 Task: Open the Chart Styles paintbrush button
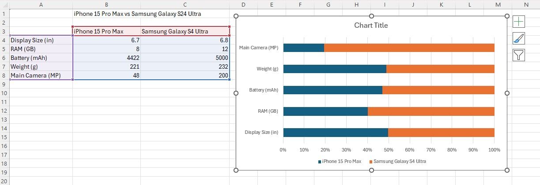[519, 38]
